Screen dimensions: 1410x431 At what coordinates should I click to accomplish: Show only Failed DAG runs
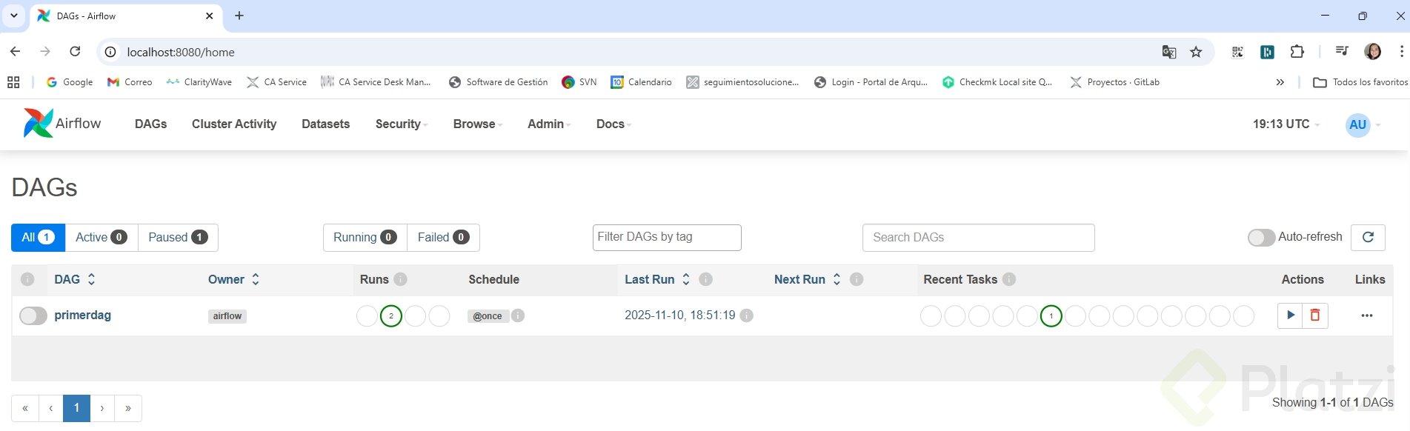pos(443,237)
